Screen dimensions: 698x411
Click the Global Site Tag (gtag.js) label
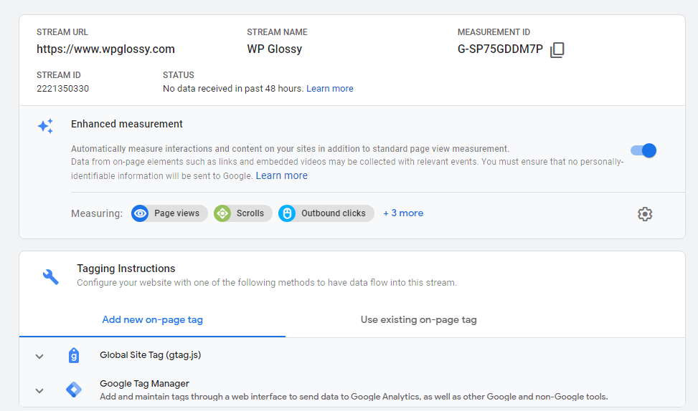[x=151, y=355]
